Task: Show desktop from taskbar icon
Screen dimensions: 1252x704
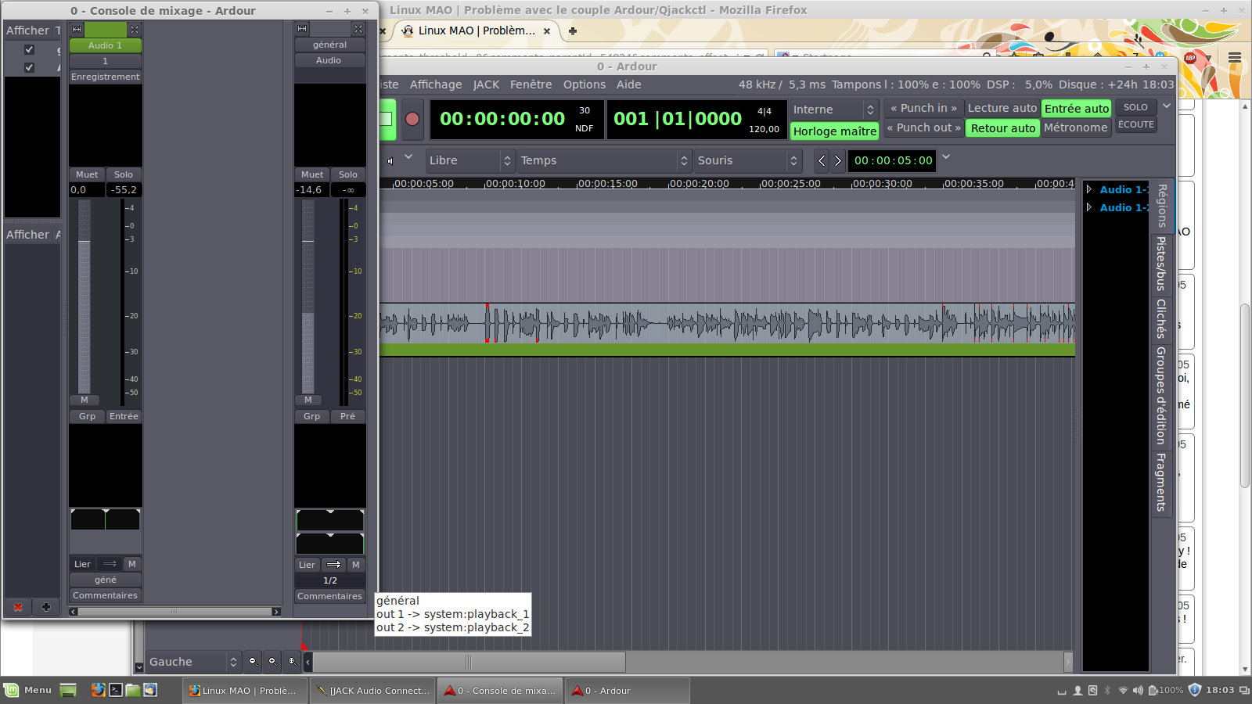Action: click(x=68, y=690)
